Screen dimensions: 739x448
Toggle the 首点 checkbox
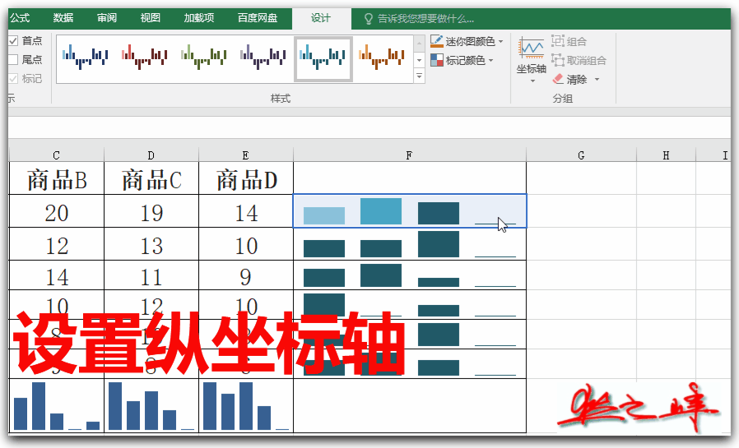coord(13,41)
